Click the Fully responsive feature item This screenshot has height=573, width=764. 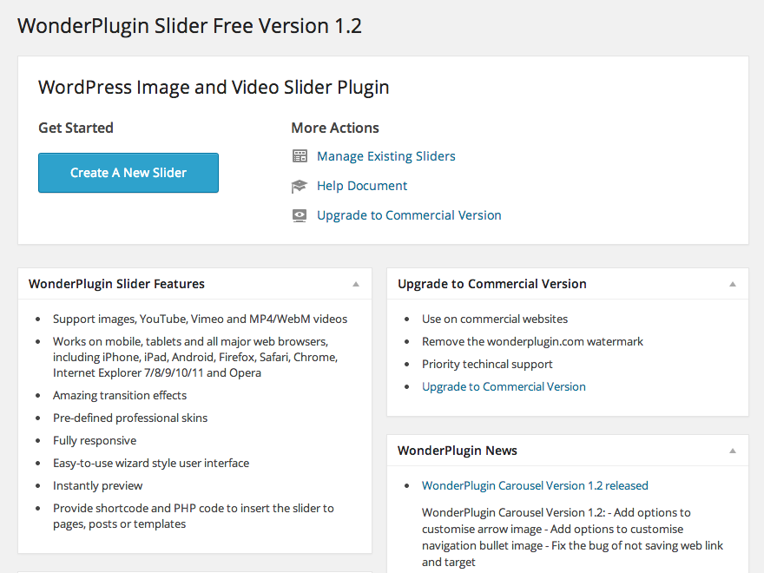(95, 440)
